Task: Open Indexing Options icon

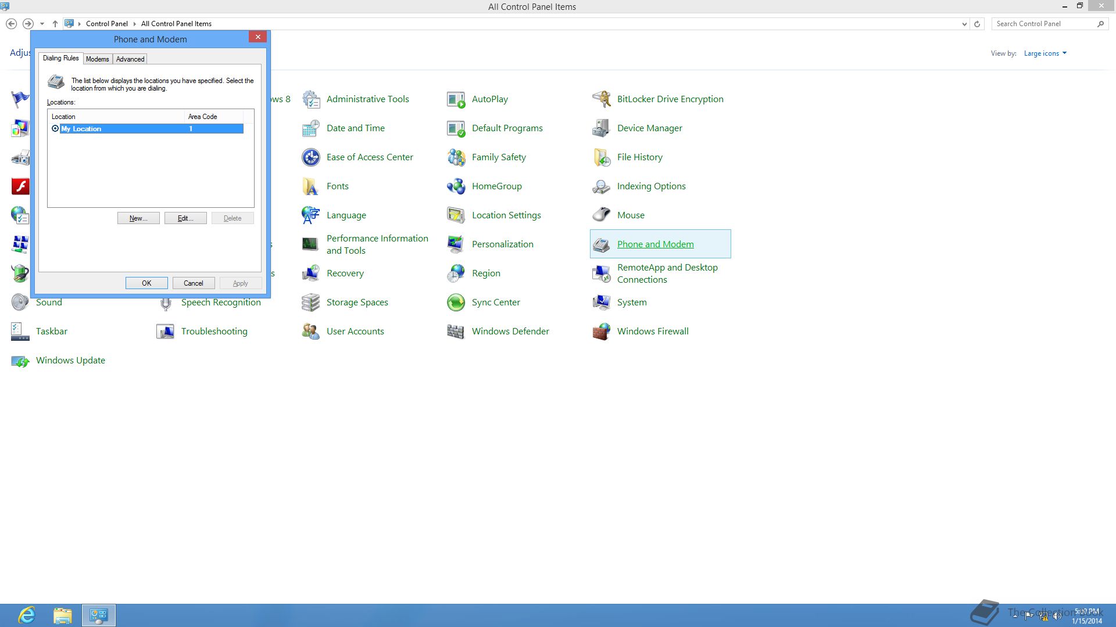Action: pos(602,186)
